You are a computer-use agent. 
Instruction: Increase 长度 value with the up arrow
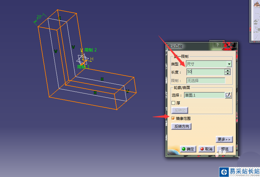228,70
